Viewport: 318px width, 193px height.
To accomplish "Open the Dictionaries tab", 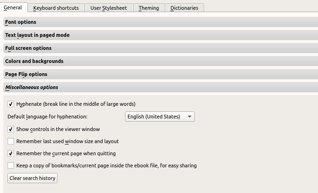I will (184, 8).
